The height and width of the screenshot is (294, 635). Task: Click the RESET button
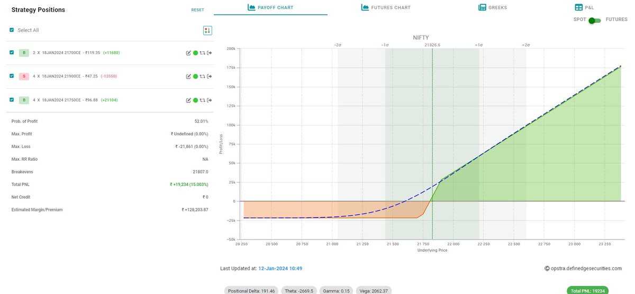pos(197,10)
